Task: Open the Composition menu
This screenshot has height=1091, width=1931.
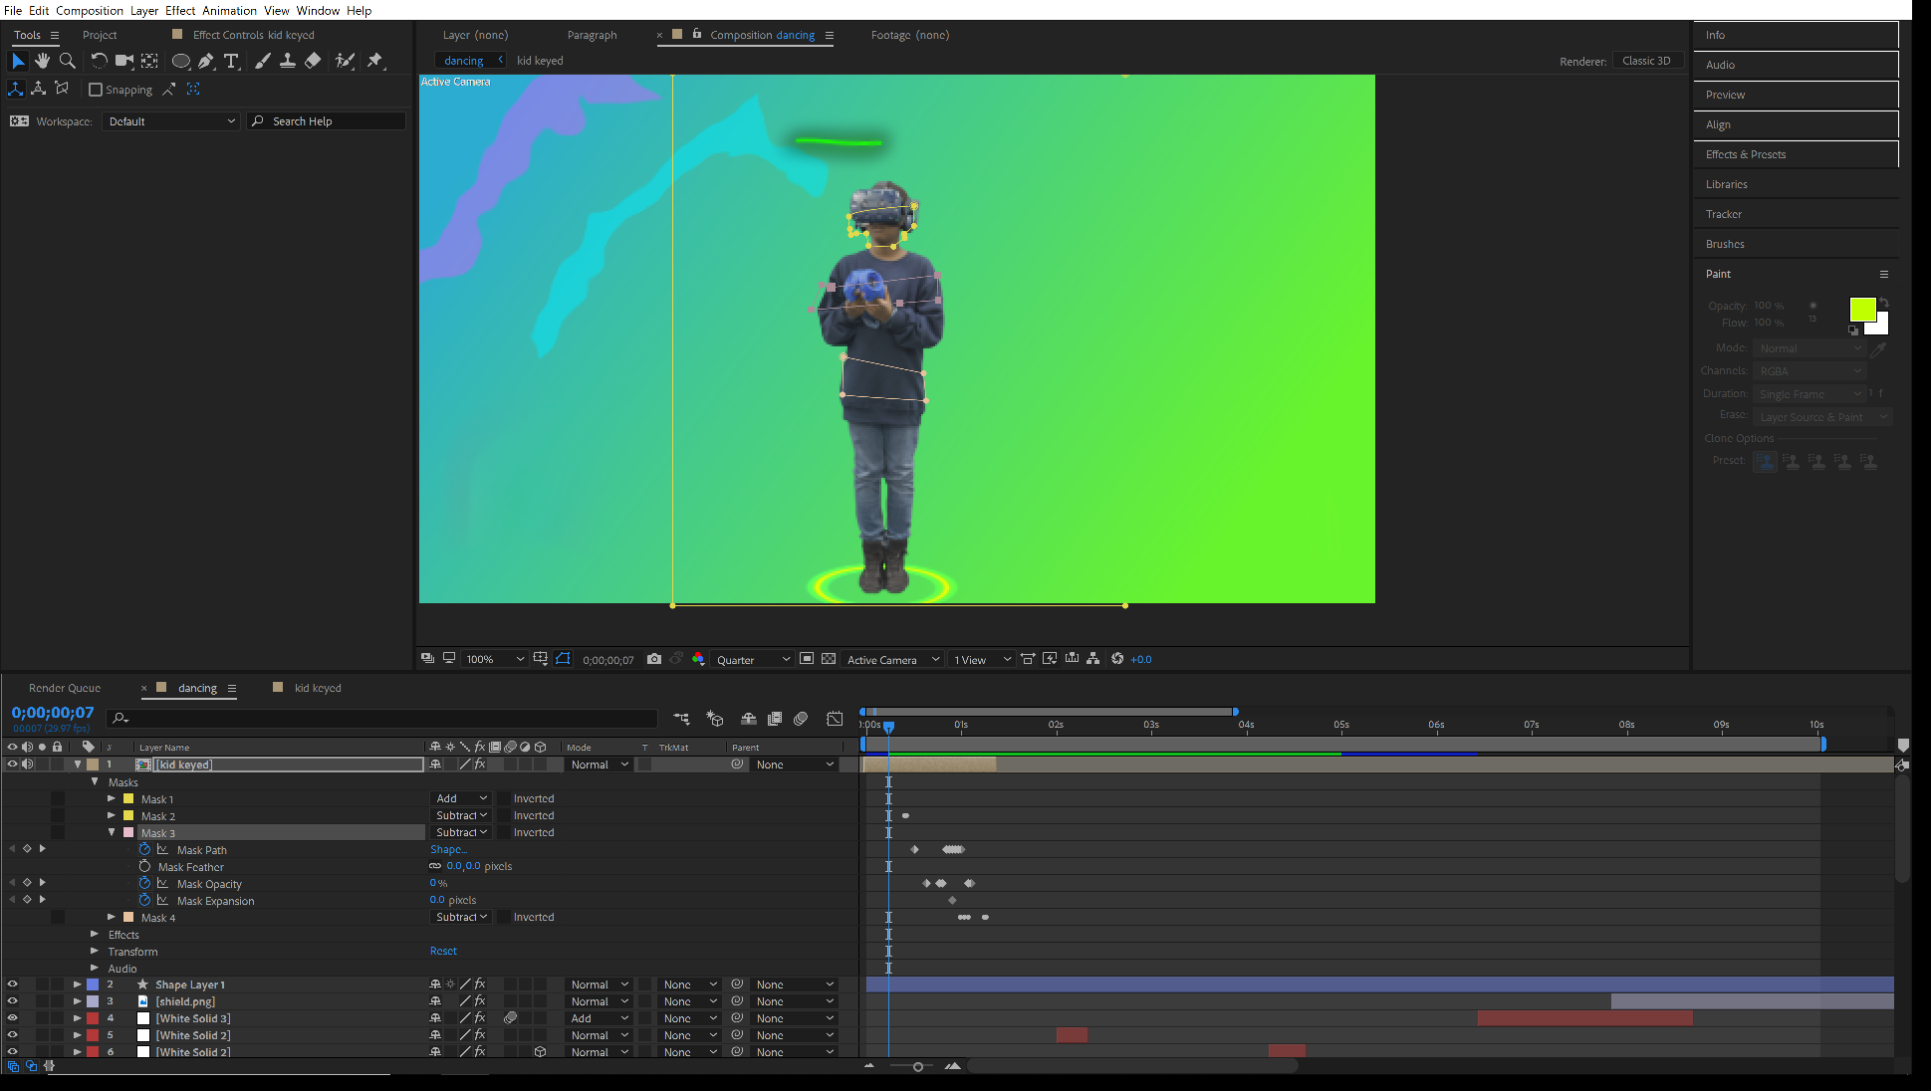Action: (x=89, y=10)
